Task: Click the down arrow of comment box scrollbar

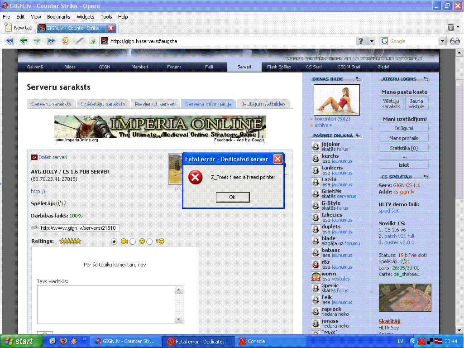Action: 179,319
